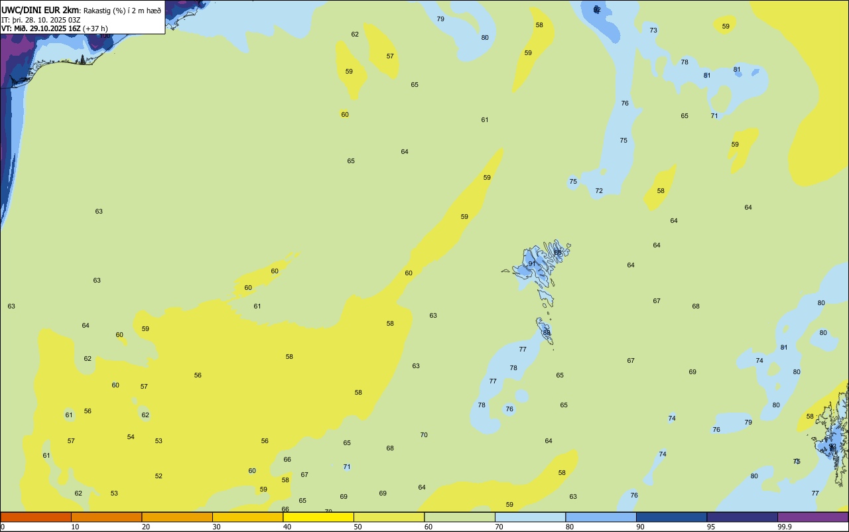849x532 pixels.
Task: Choose the 90–95 dark blue legend swatch
Action: tap(671, 517)
